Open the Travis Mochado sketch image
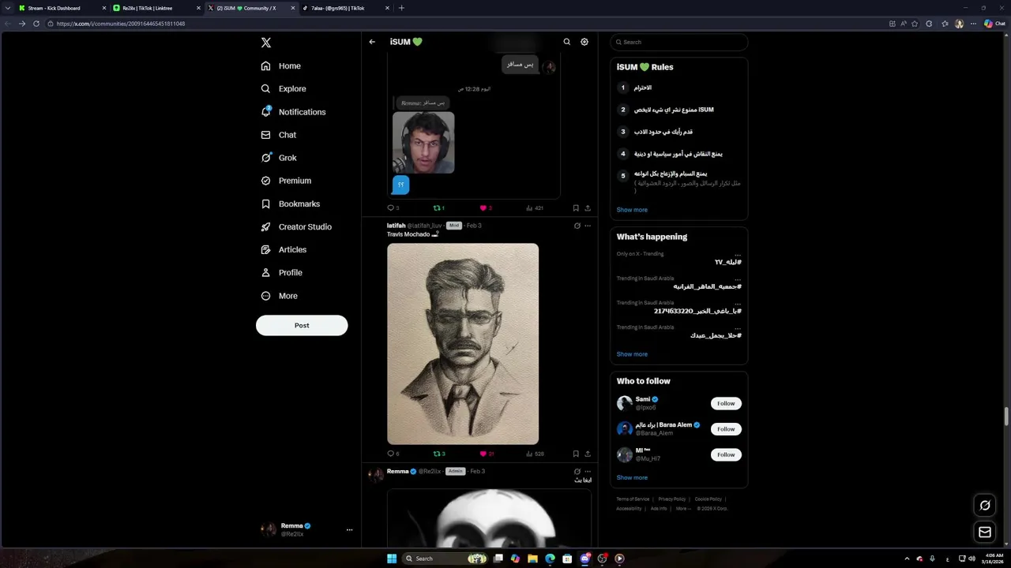 pos(463,344)
